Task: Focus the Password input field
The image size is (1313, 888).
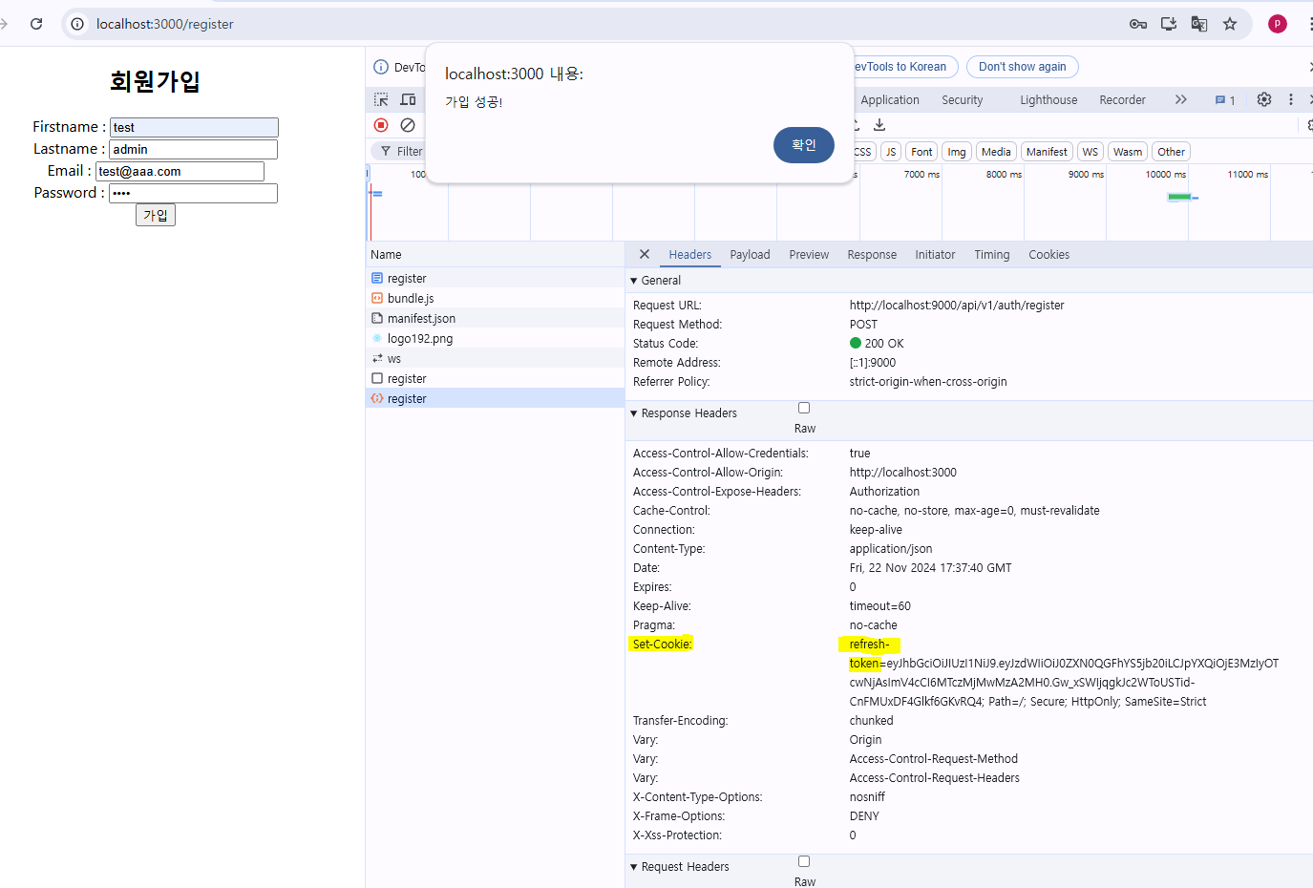Action: (193, 193)
